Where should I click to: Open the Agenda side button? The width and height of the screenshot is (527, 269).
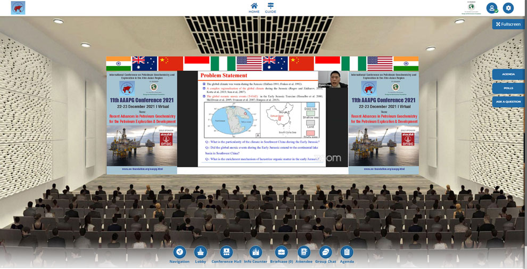[x=508, y=75]
